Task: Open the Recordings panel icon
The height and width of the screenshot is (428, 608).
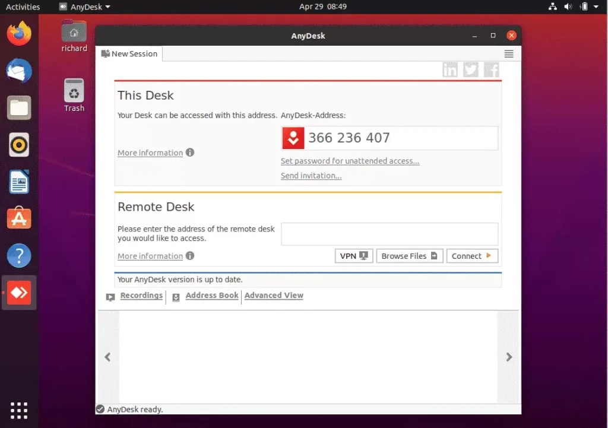Action: (x=110, y=296)
